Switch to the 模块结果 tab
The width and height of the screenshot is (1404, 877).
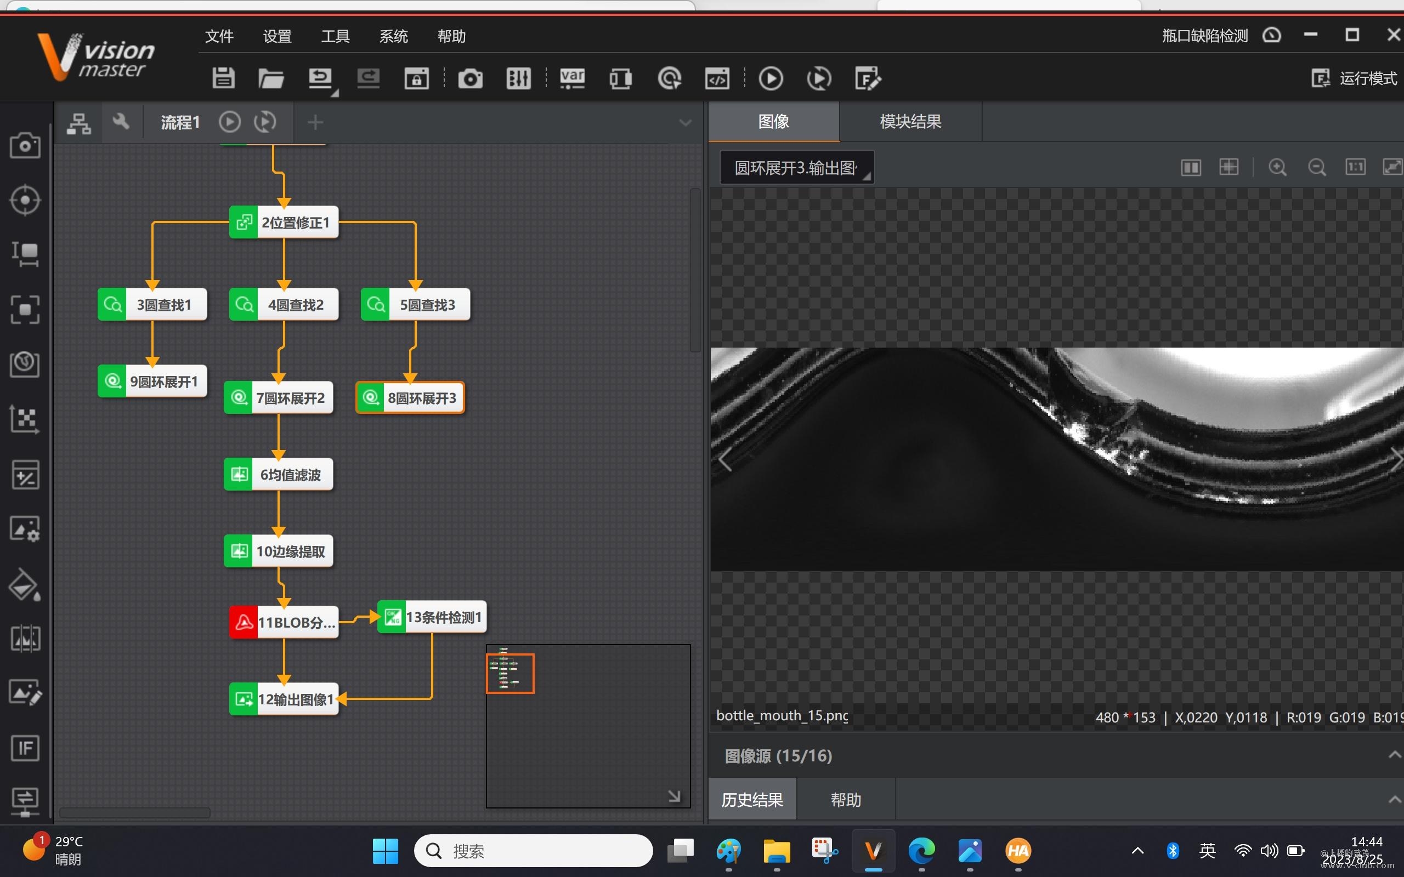pyautogui.click(x=910, y=122)
